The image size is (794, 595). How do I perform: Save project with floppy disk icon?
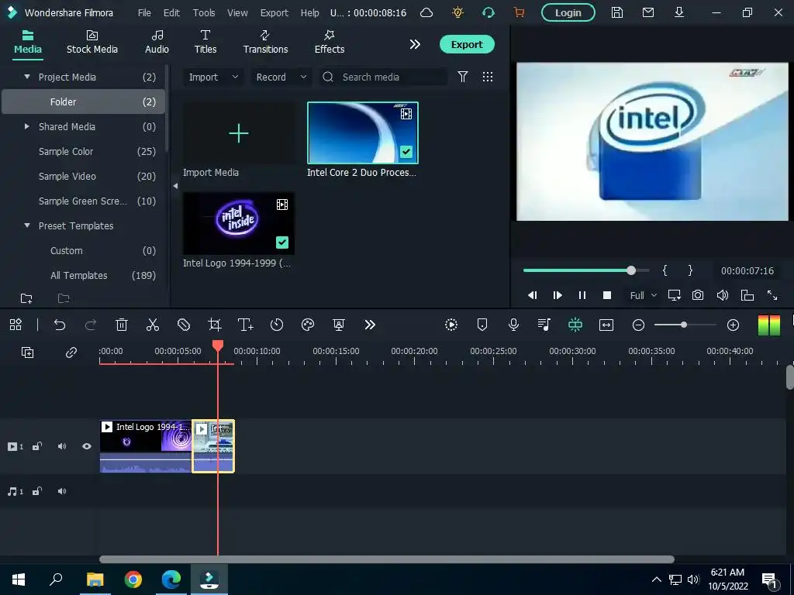(x=616, y=12)
